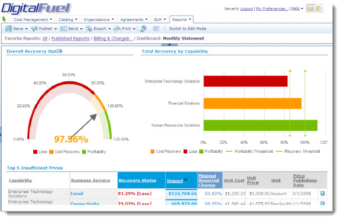This screenshot has width=341, height=220.
Task: Click the Save disk icon
Action: (x=8, y=29)
